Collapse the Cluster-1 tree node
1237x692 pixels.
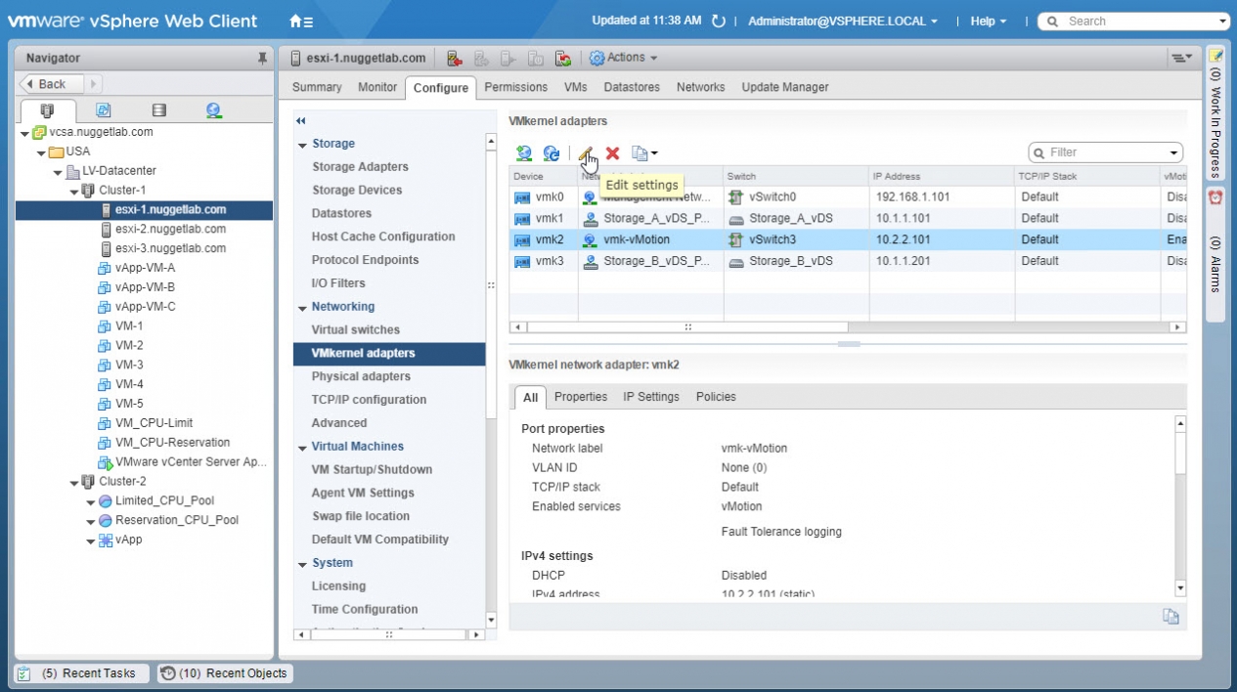coord(74,191)
